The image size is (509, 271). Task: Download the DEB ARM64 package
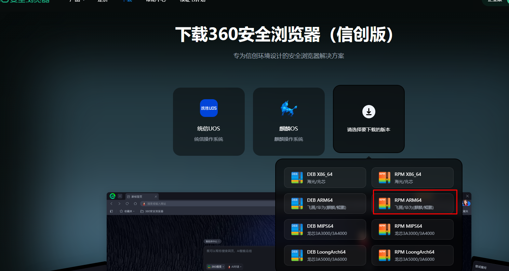pos(325,204)
